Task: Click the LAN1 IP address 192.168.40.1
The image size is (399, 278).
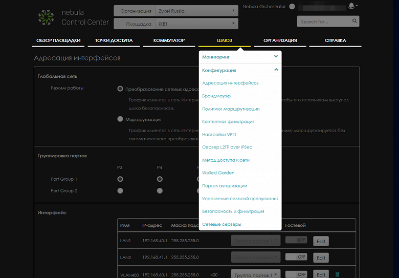Action: 154,241
